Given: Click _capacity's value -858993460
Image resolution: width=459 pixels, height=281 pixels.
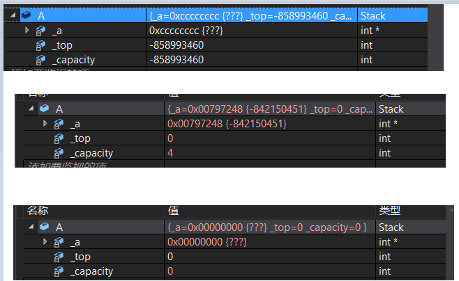Looking at the screenshot, I should pos(176,60).
